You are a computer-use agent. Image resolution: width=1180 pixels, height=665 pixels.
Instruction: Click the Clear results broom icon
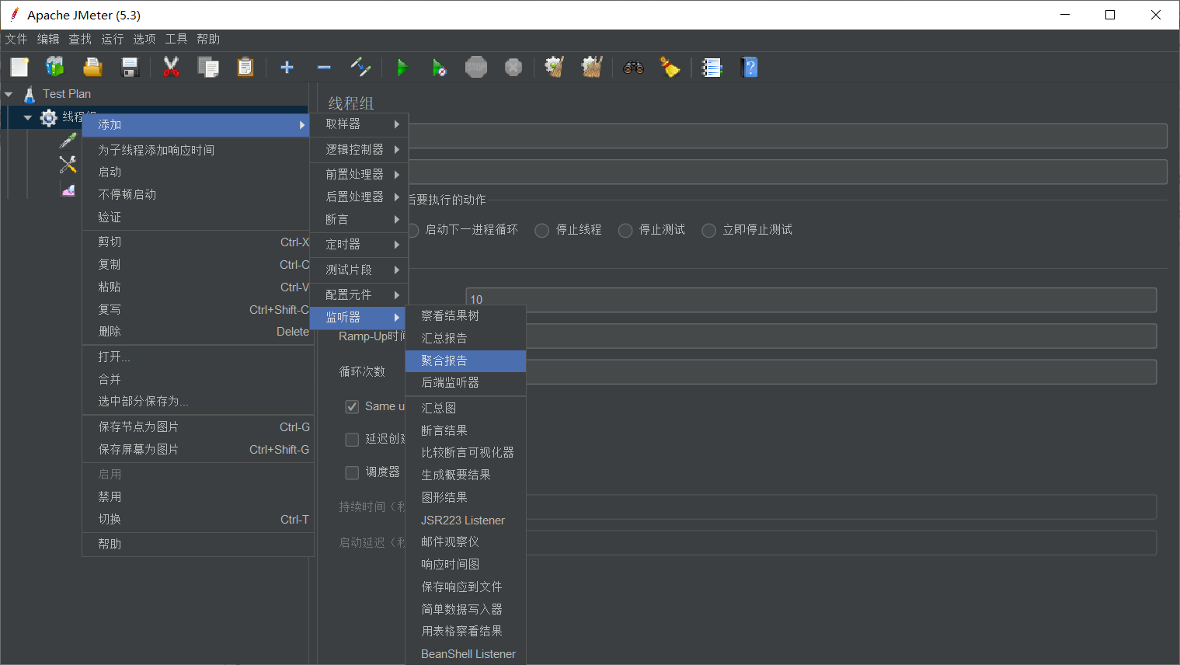554,68
